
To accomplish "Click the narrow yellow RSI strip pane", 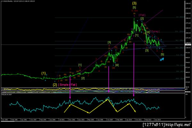I will 93,89.
